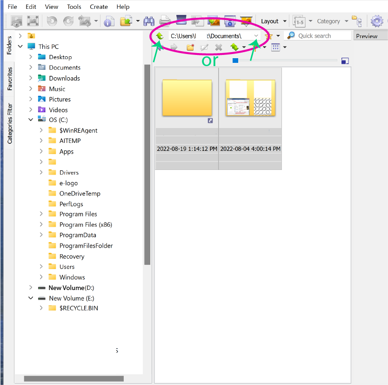Collapse the OS (C:) drive tree node

click(x=31, y=120)
